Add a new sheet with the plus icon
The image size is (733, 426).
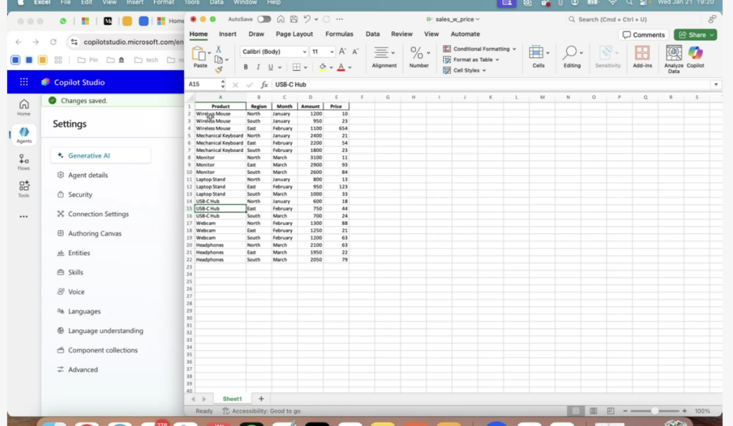[x=261, y=399]
